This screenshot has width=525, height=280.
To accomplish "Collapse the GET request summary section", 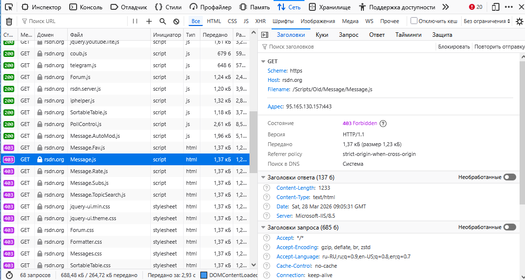I will [x=263, y=61].
